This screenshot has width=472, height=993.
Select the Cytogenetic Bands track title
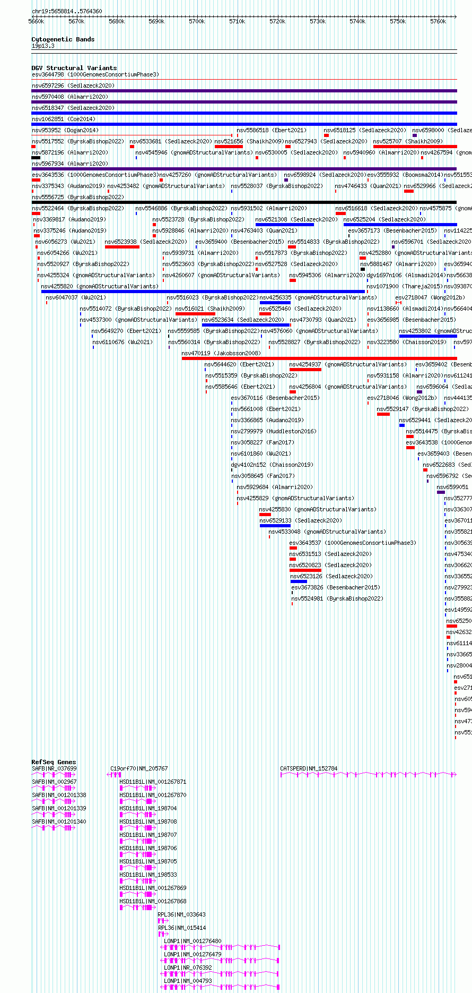[63, 39]
